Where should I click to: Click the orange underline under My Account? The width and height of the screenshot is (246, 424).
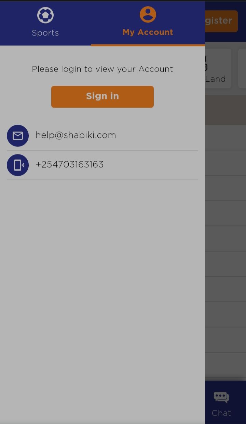[148, 45]
